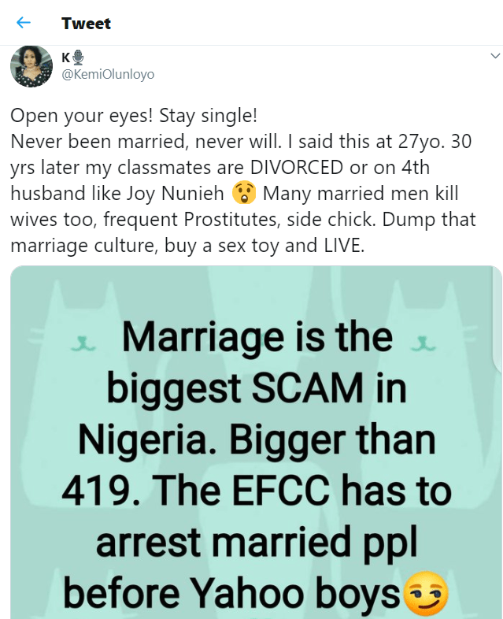Click the right cat face doodle in image
Image resolution: width=503 pixels, height=619 pixels.
point(423,343)
